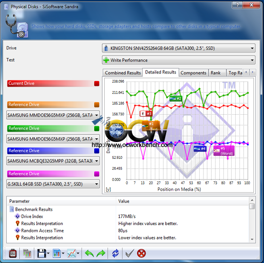Switch to the Combined Results tab

pyautogui.click(x=123, y=73)
